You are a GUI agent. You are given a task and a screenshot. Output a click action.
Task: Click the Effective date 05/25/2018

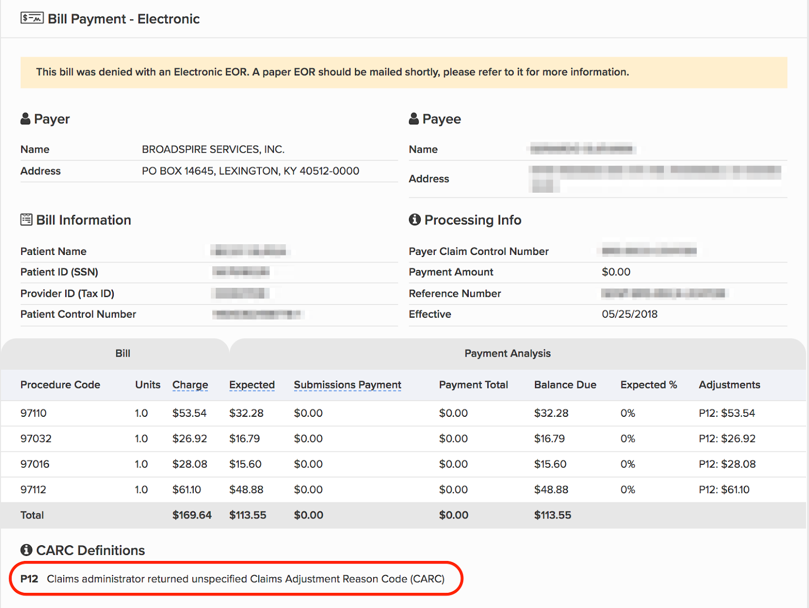tap(630, 314)
